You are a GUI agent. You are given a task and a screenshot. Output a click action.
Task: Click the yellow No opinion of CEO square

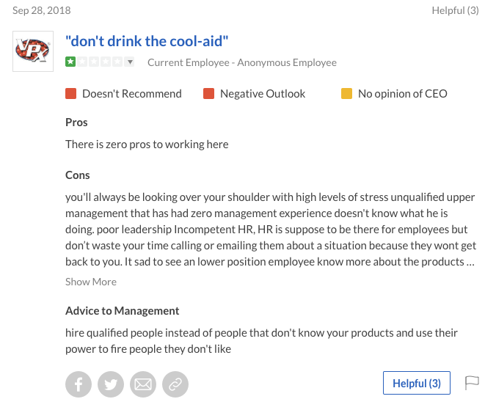pos(347,93)
